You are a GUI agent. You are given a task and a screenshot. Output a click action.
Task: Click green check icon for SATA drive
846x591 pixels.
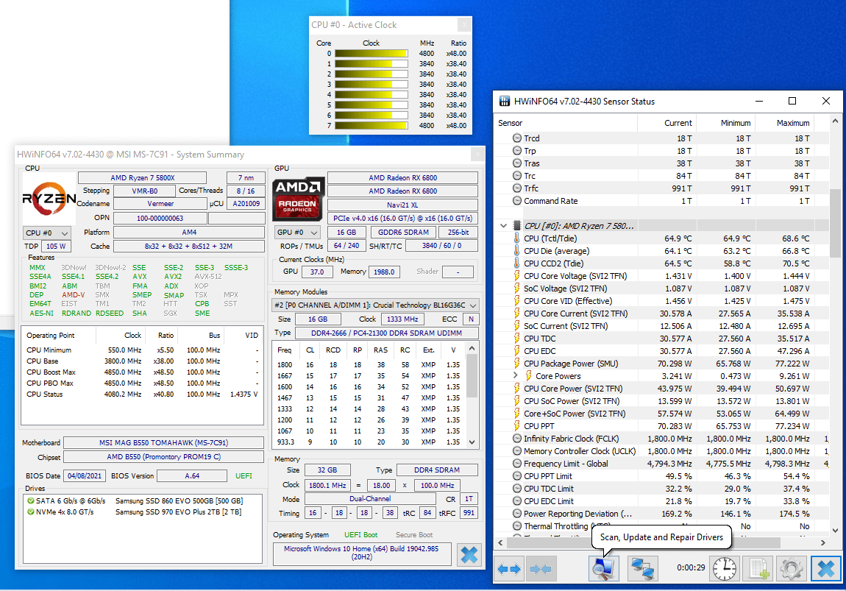tap(31, 501)
